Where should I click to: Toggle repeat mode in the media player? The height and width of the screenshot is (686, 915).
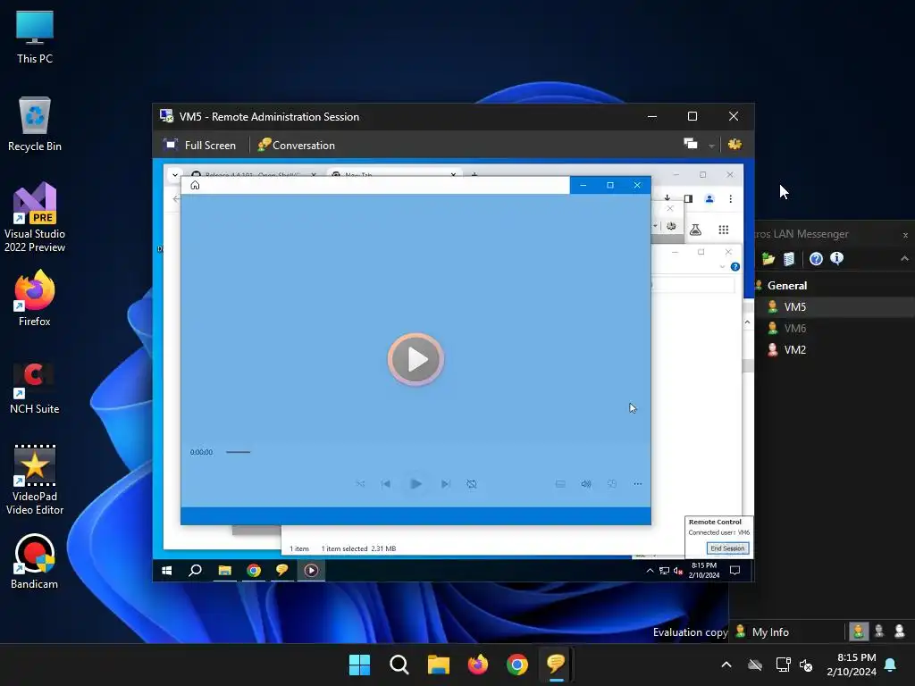pos(472,483)
